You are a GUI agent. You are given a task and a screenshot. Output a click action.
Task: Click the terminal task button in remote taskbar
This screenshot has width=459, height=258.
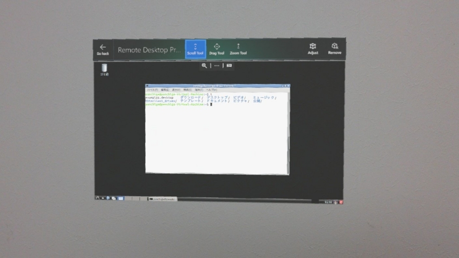pos(162,199)
